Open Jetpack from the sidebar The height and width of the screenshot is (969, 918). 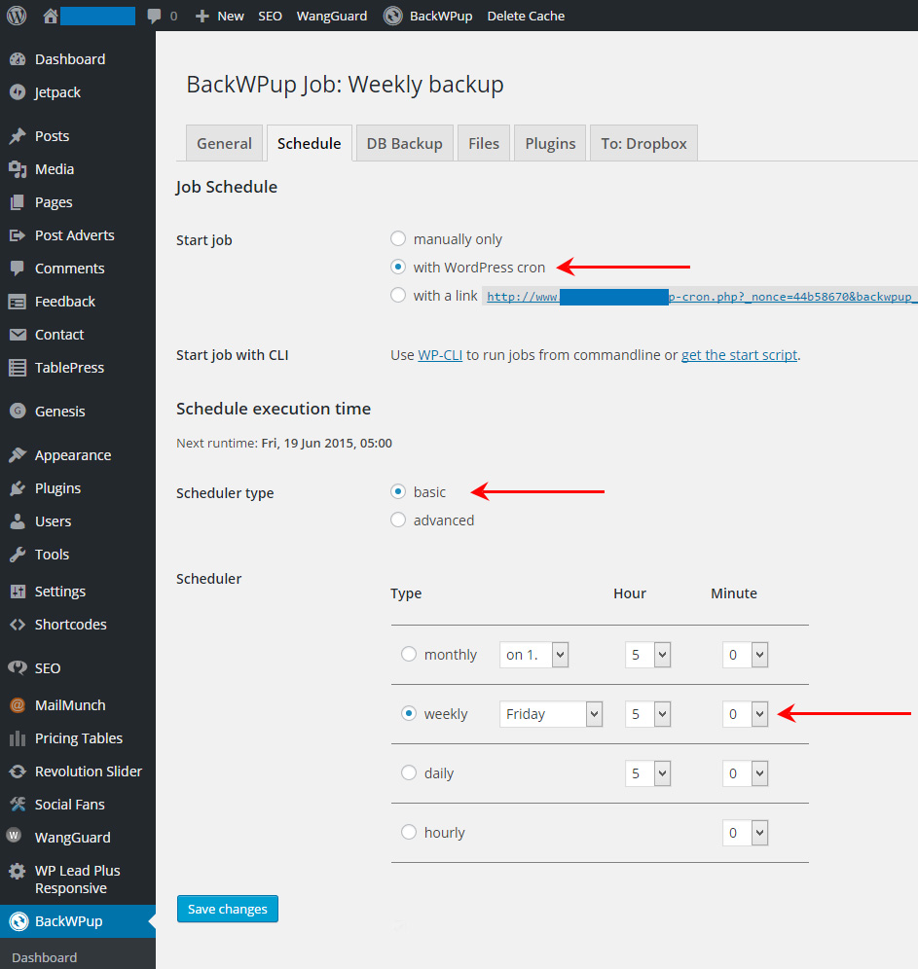(58, 91)
